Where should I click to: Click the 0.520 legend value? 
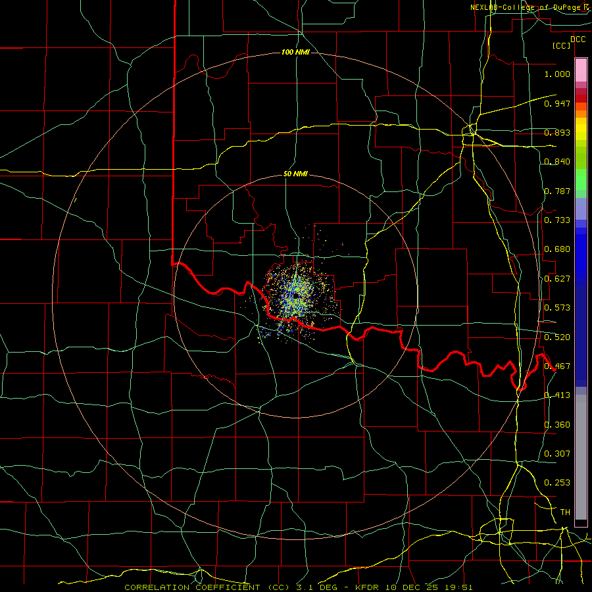(557, 337)
